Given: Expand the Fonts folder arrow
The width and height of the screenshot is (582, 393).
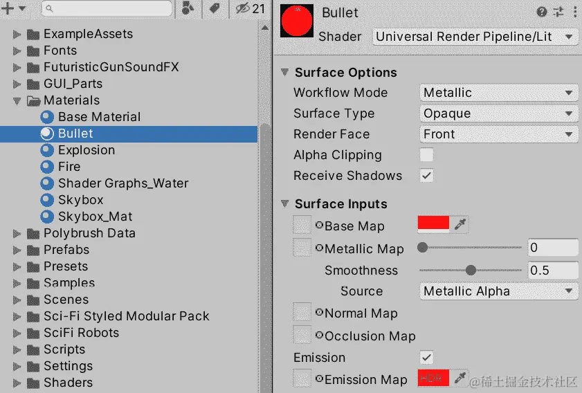Looking at the screenshot, I should [x=17, y=51].
